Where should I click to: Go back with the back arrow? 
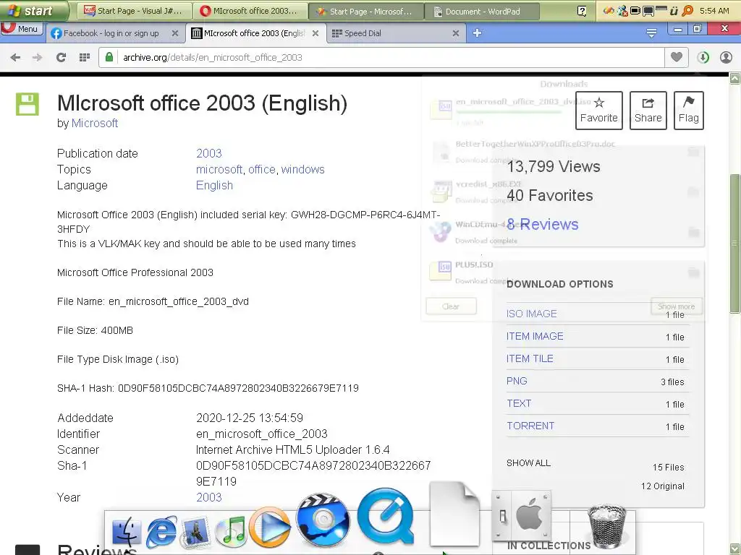tap(15, 58)
